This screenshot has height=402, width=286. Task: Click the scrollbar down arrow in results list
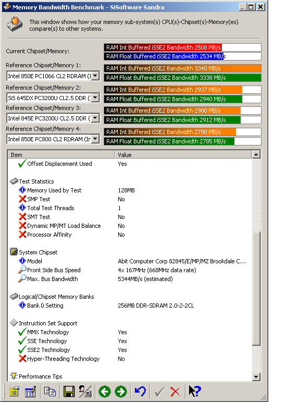256,376
